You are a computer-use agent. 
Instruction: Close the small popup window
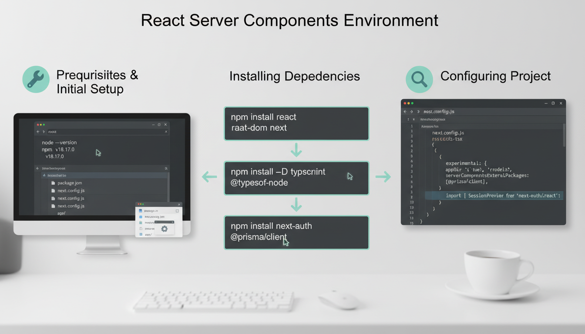click(x=179, y=204)
